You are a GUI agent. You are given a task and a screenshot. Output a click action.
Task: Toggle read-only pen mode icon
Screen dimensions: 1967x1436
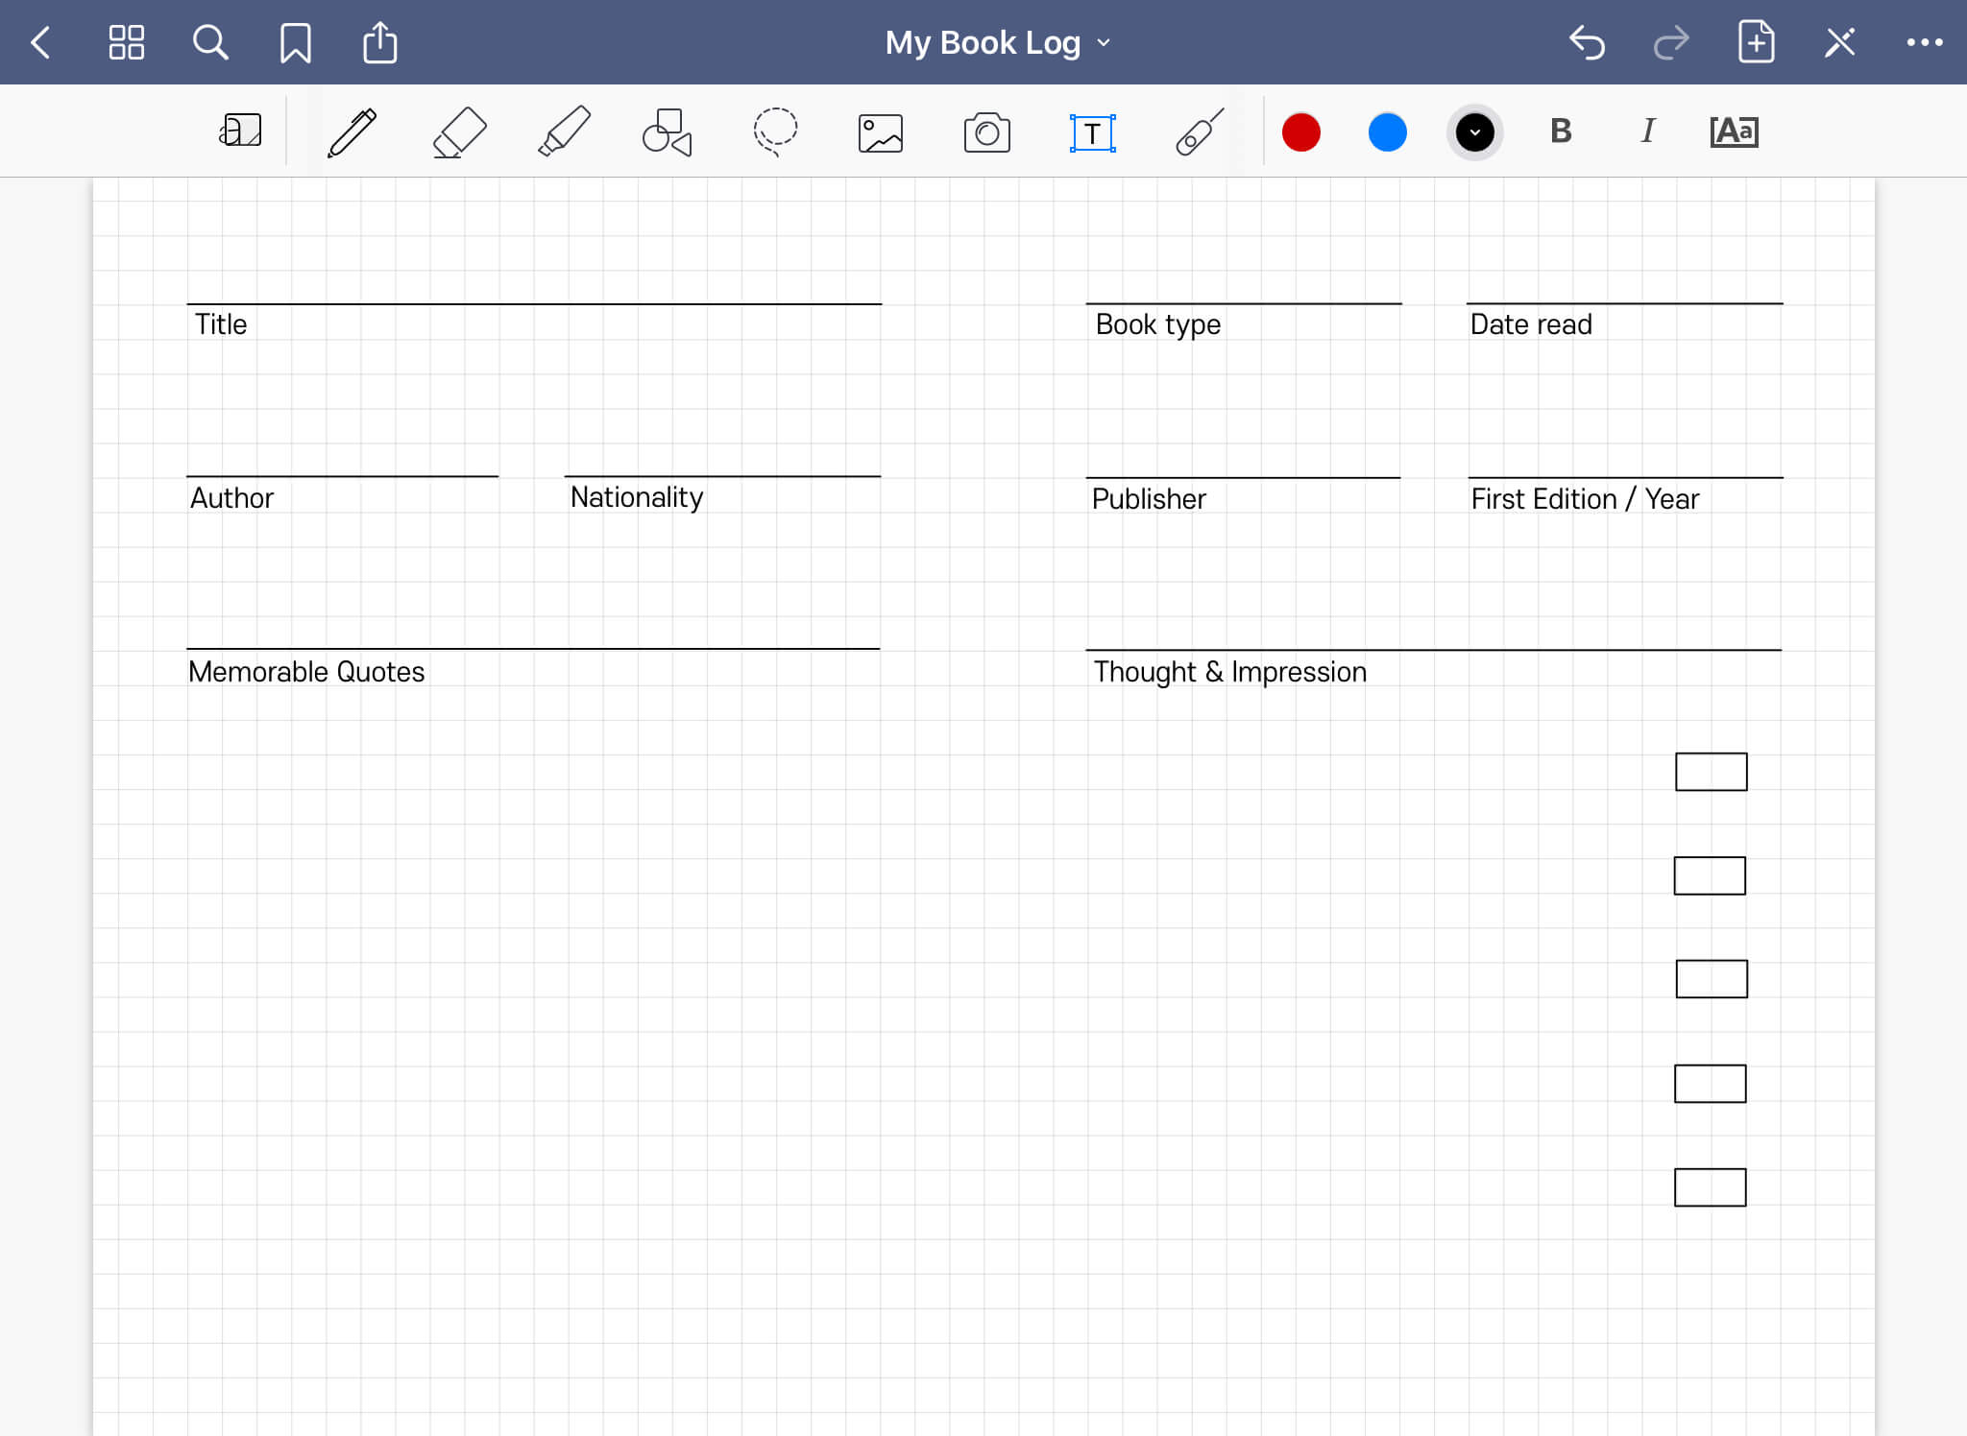pyautogui.click(x=1839, y=42)
